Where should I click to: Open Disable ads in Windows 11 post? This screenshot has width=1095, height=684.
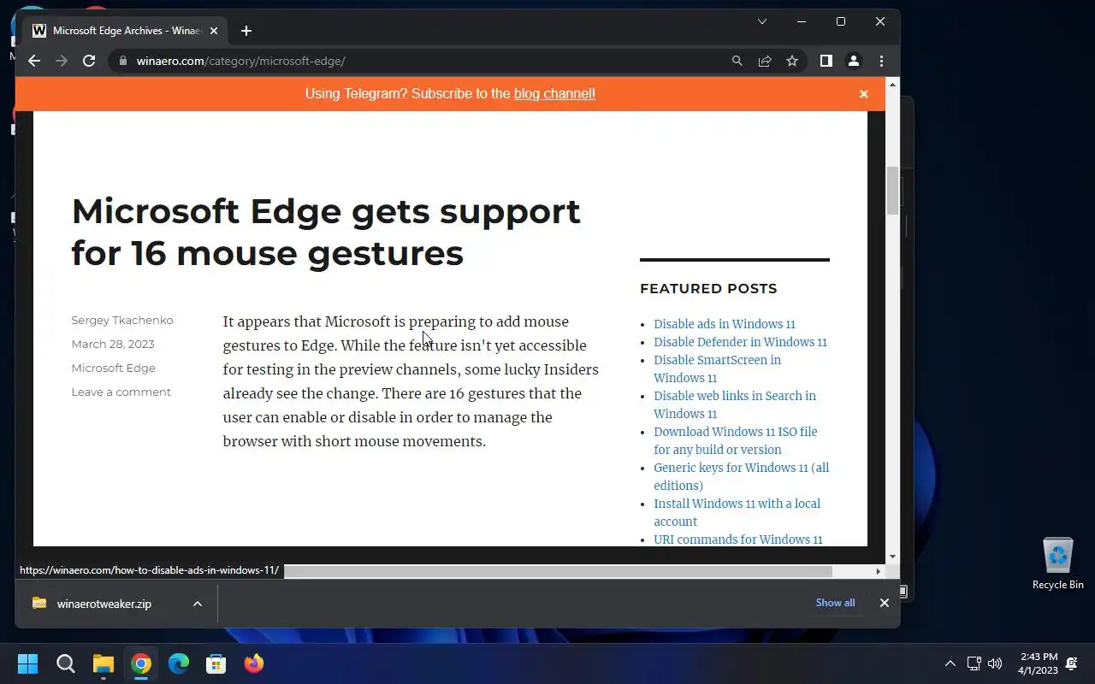point(725,324)
